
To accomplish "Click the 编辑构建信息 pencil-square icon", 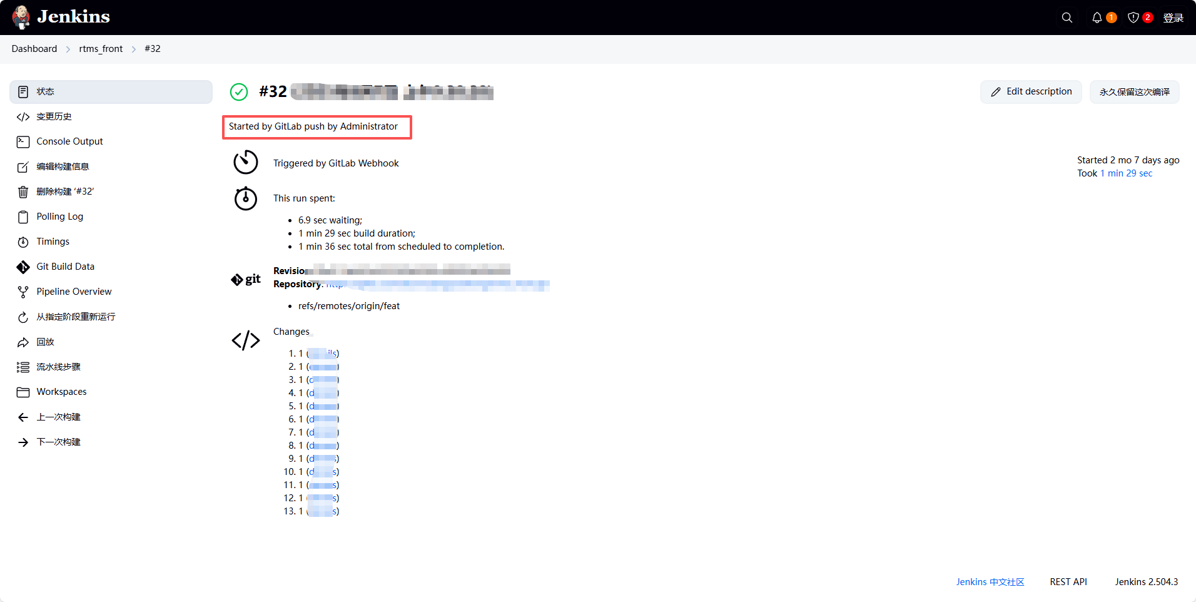I will coord(23,167).
